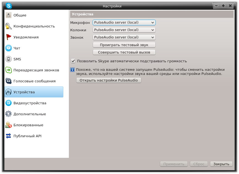Click the voicemail cassette icon

(9, 81)
